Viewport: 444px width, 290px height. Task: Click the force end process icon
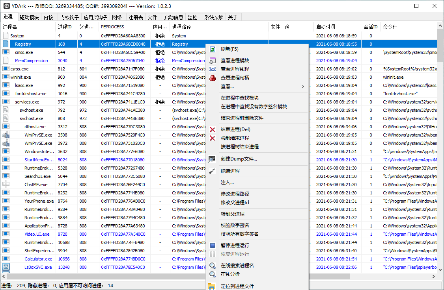click(213, 138)
